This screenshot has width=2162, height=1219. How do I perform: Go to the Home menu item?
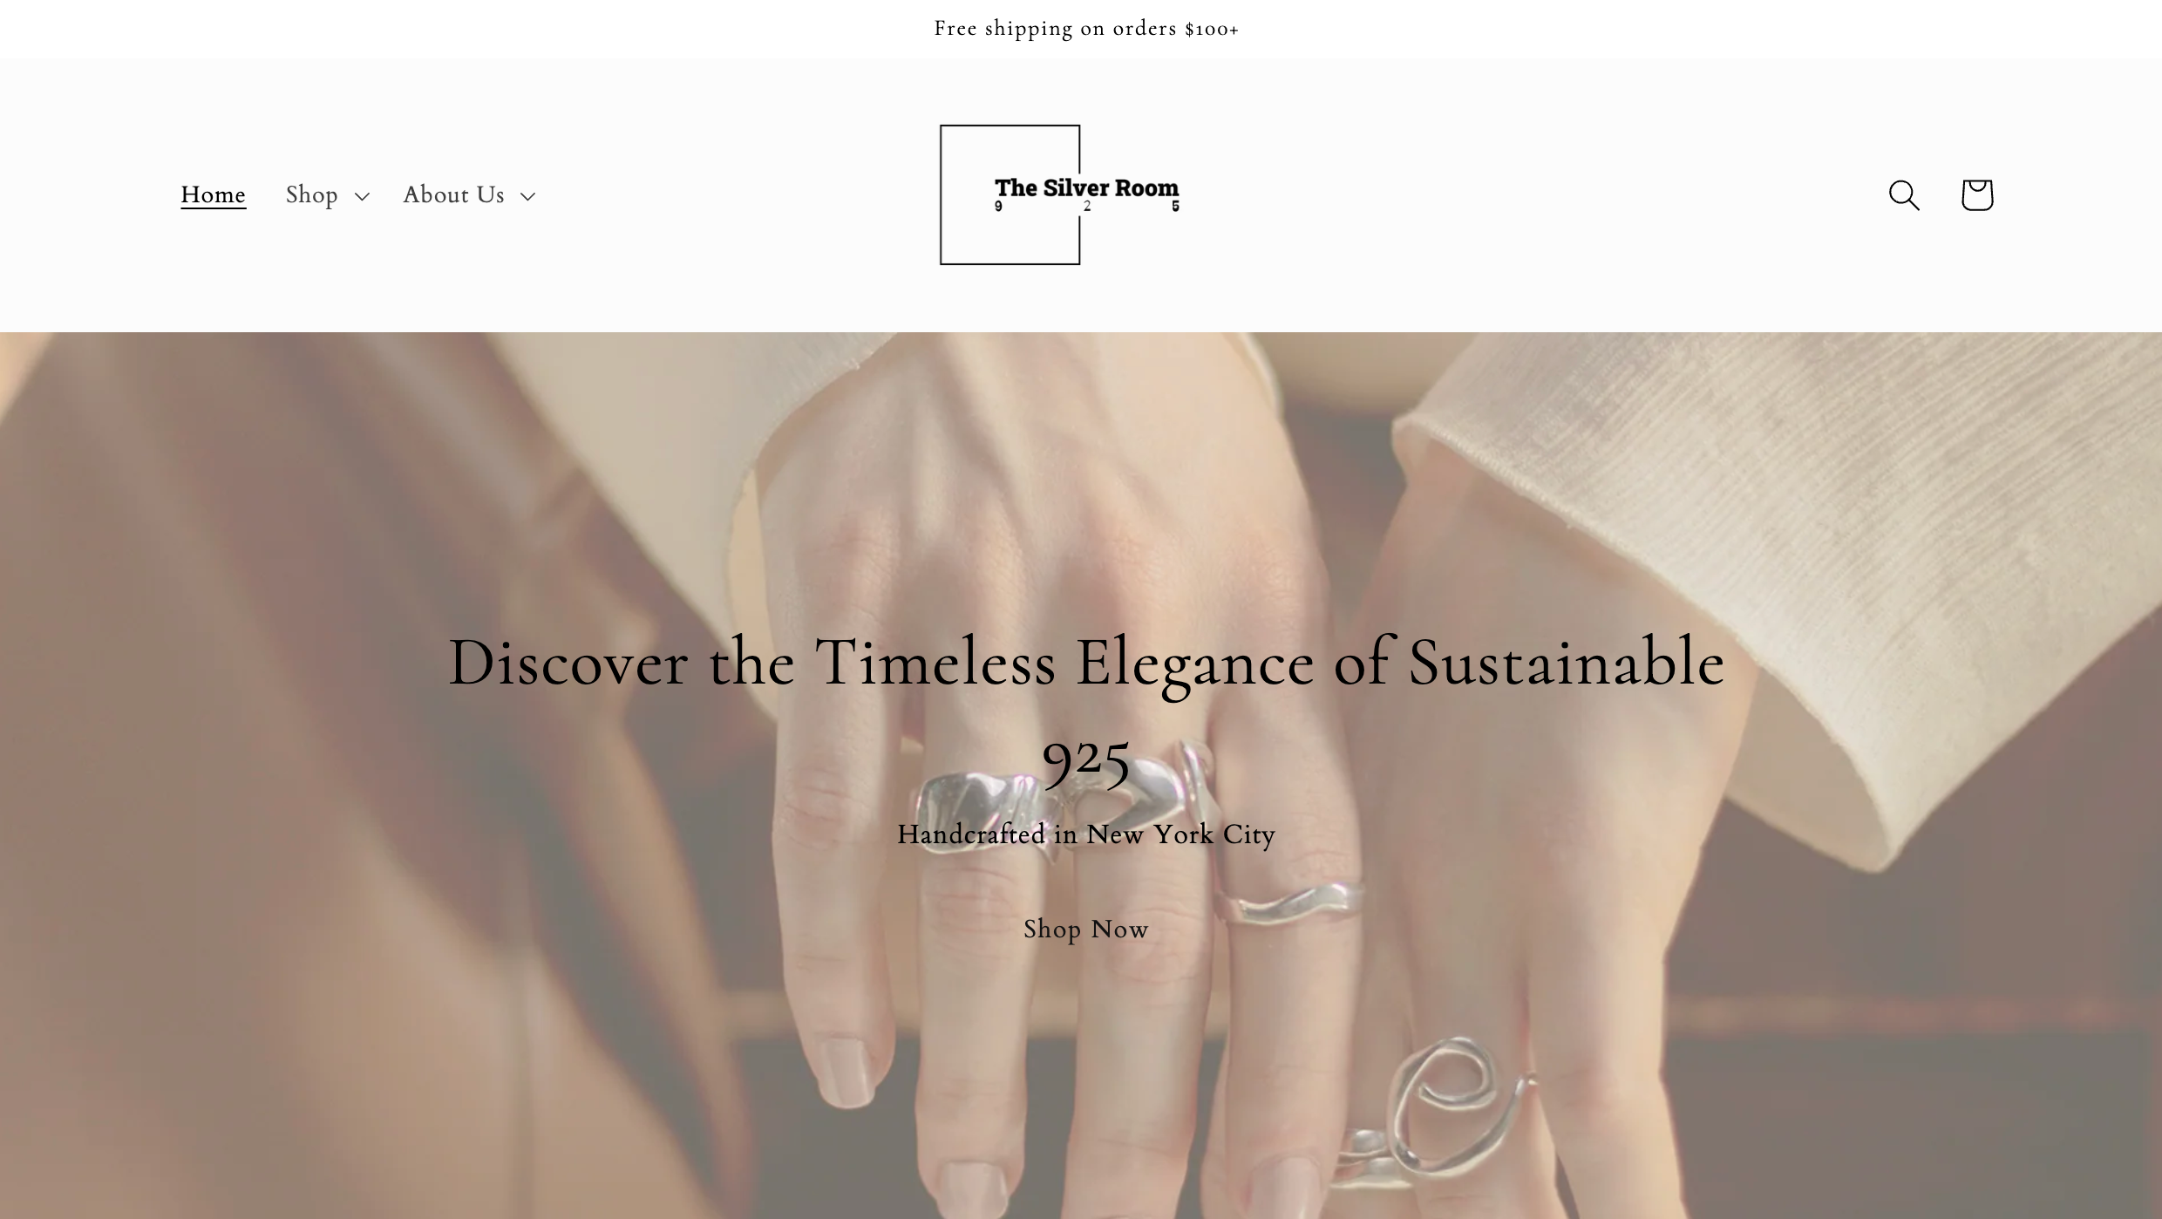(213, 194)
